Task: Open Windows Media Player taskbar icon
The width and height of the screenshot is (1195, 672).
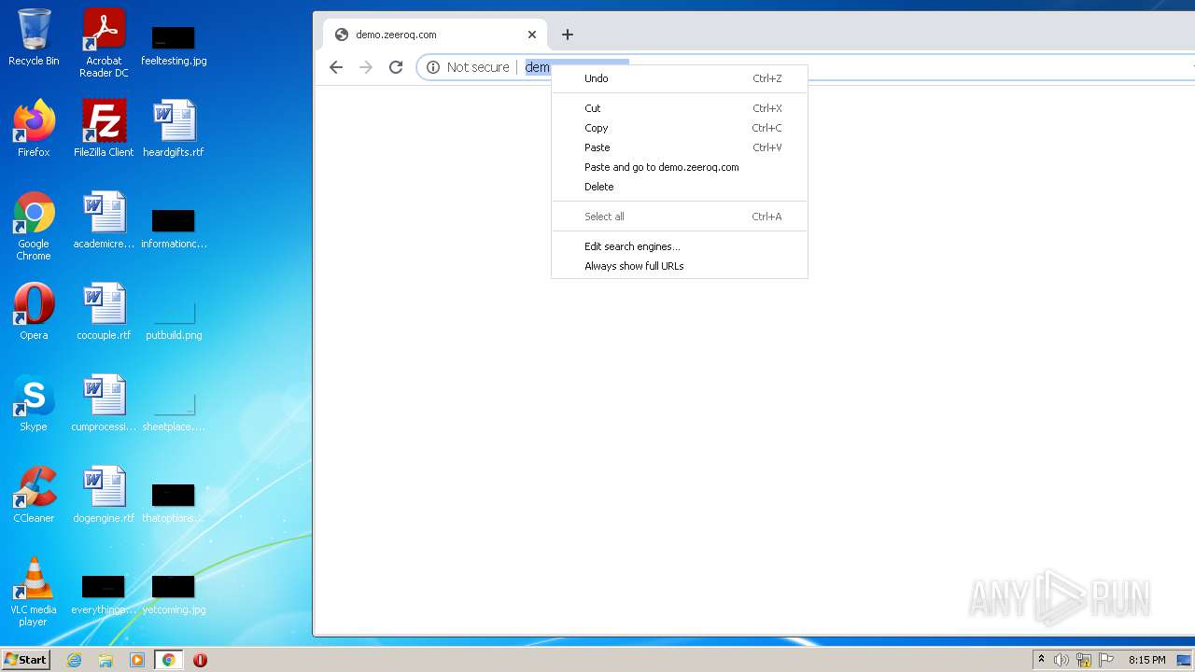Action: click(x=137, y=660)
